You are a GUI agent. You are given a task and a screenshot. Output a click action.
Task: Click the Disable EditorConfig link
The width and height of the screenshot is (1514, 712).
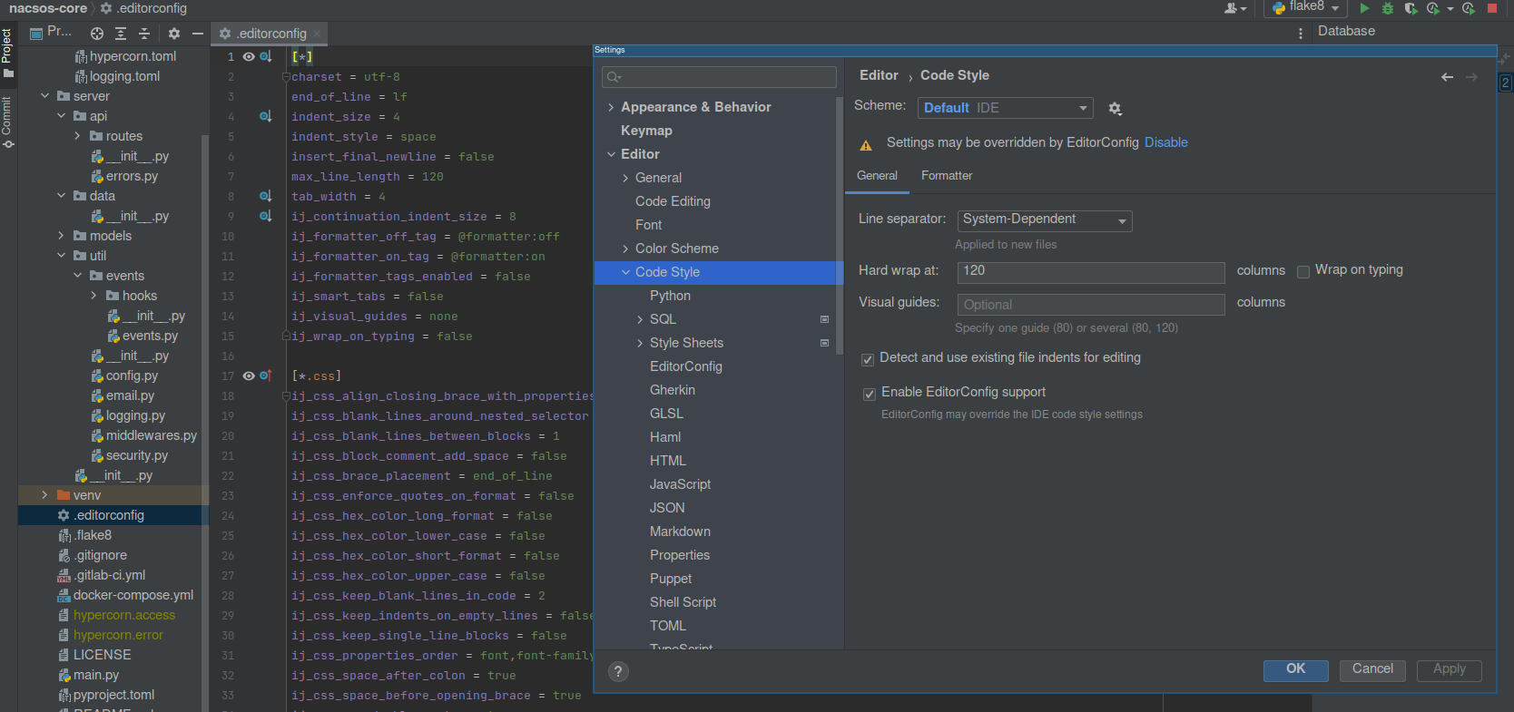(x=1165, y=142)
